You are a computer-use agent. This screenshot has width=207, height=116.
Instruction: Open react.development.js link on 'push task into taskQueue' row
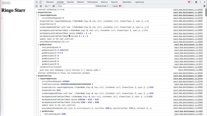click(190, 70)
